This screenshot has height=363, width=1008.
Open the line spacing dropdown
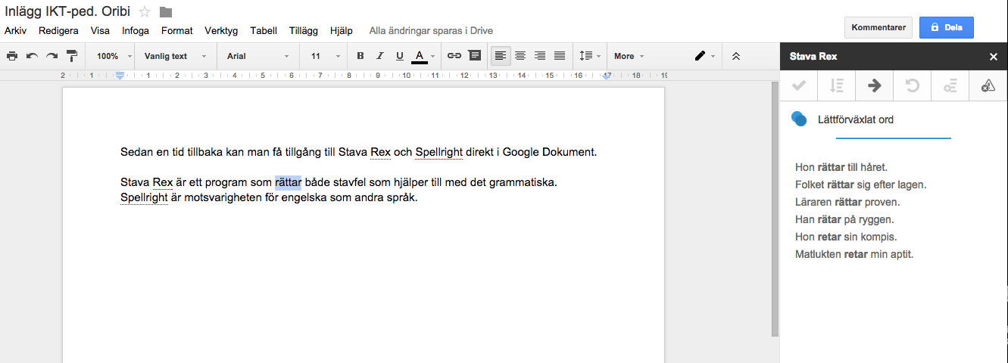[589, 56]
